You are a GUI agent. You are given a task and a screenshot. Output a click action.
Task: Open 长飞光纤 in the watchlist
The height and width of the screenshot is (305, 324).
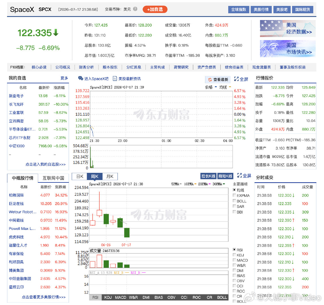click(x=16, y=104)
